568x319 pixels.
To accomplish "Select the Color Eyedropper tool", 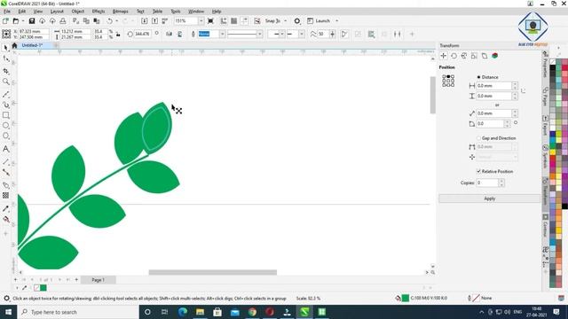I will [x=6, y=209].
